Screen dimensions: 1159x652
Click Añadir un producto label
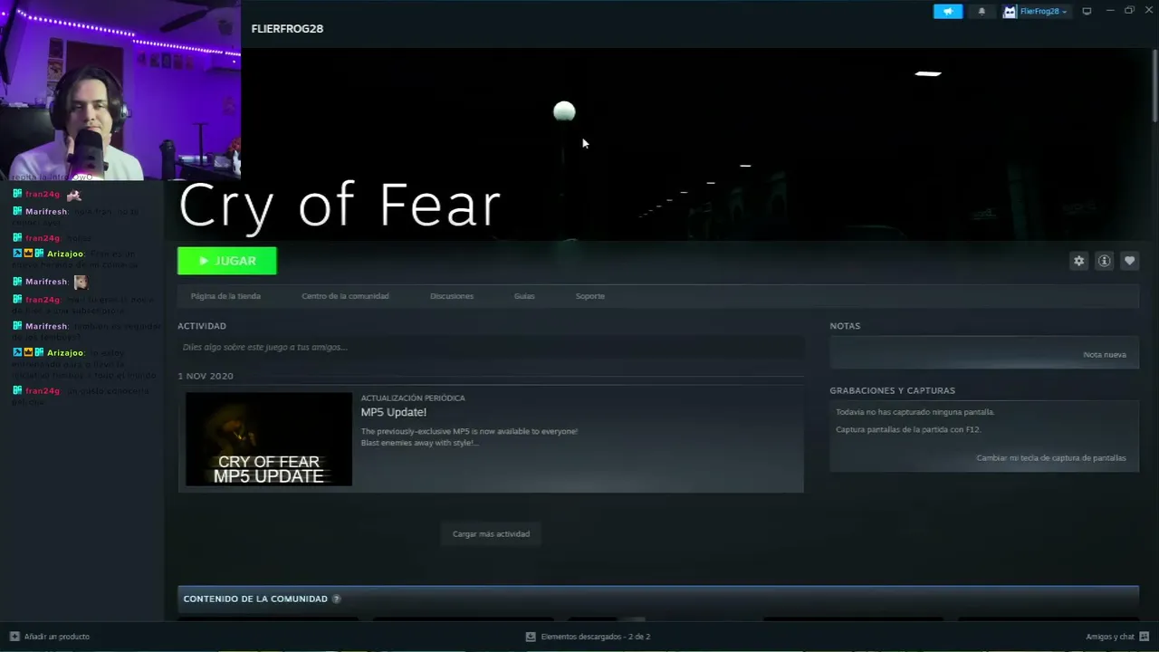(x=57, y=637)
